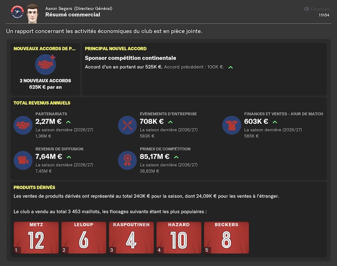
Task: Click last season's 1,36M € figure
Action: click(x=43, y=136)
